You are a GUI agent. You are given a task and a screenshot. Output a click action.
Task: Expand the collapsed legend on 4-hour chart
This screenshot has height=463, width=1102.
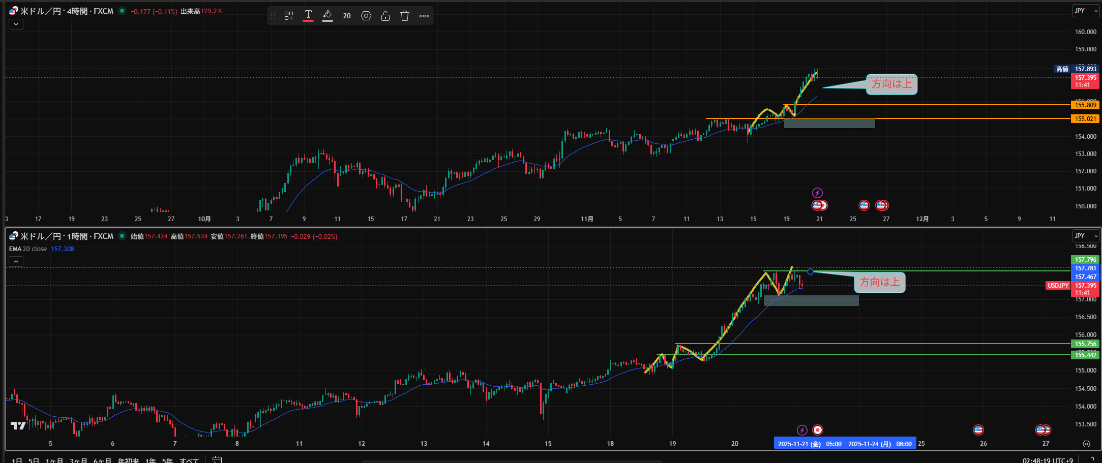click(x=16, y=24)
